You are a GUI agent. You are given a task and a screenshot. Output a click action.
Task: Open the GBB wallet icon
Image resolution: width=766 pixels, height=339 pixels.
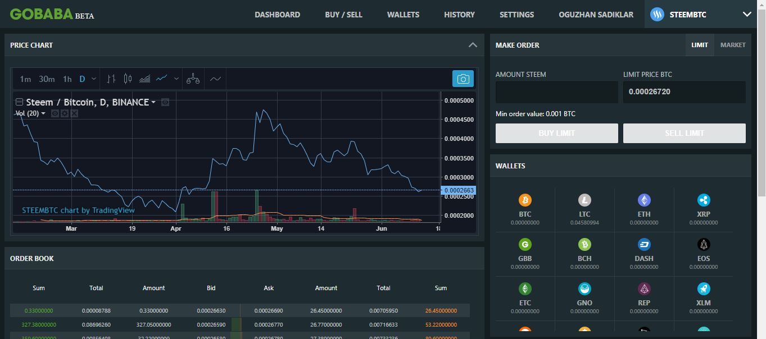pyautogui.click(x=525, y=244)
